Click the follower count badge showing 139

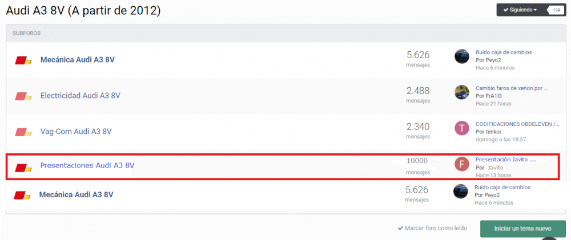click(x=556, y=10)
